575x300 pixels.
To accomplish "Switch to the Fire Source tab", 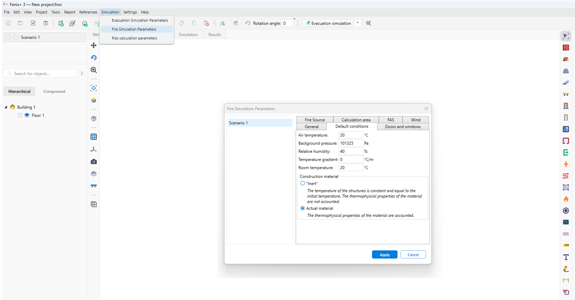I will [314, 120].
